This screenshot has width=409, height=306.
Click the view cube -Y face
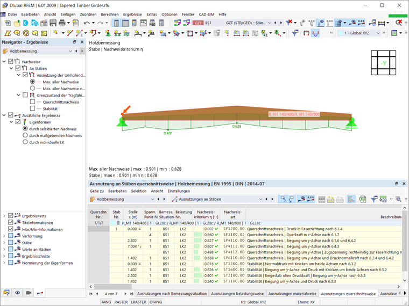tap(383, 63)
